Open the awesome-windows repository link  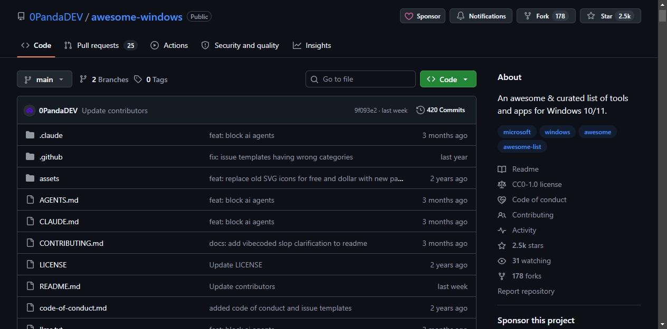[137, 16]
